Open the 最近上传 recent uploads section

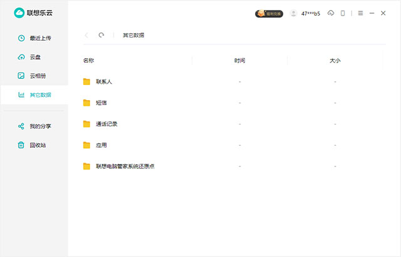click(x=40, y=38)
